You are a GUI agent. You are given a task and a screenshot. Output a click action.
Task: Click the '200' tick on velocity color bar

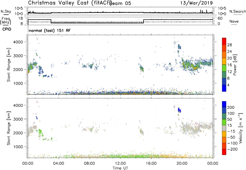point(231,107)
